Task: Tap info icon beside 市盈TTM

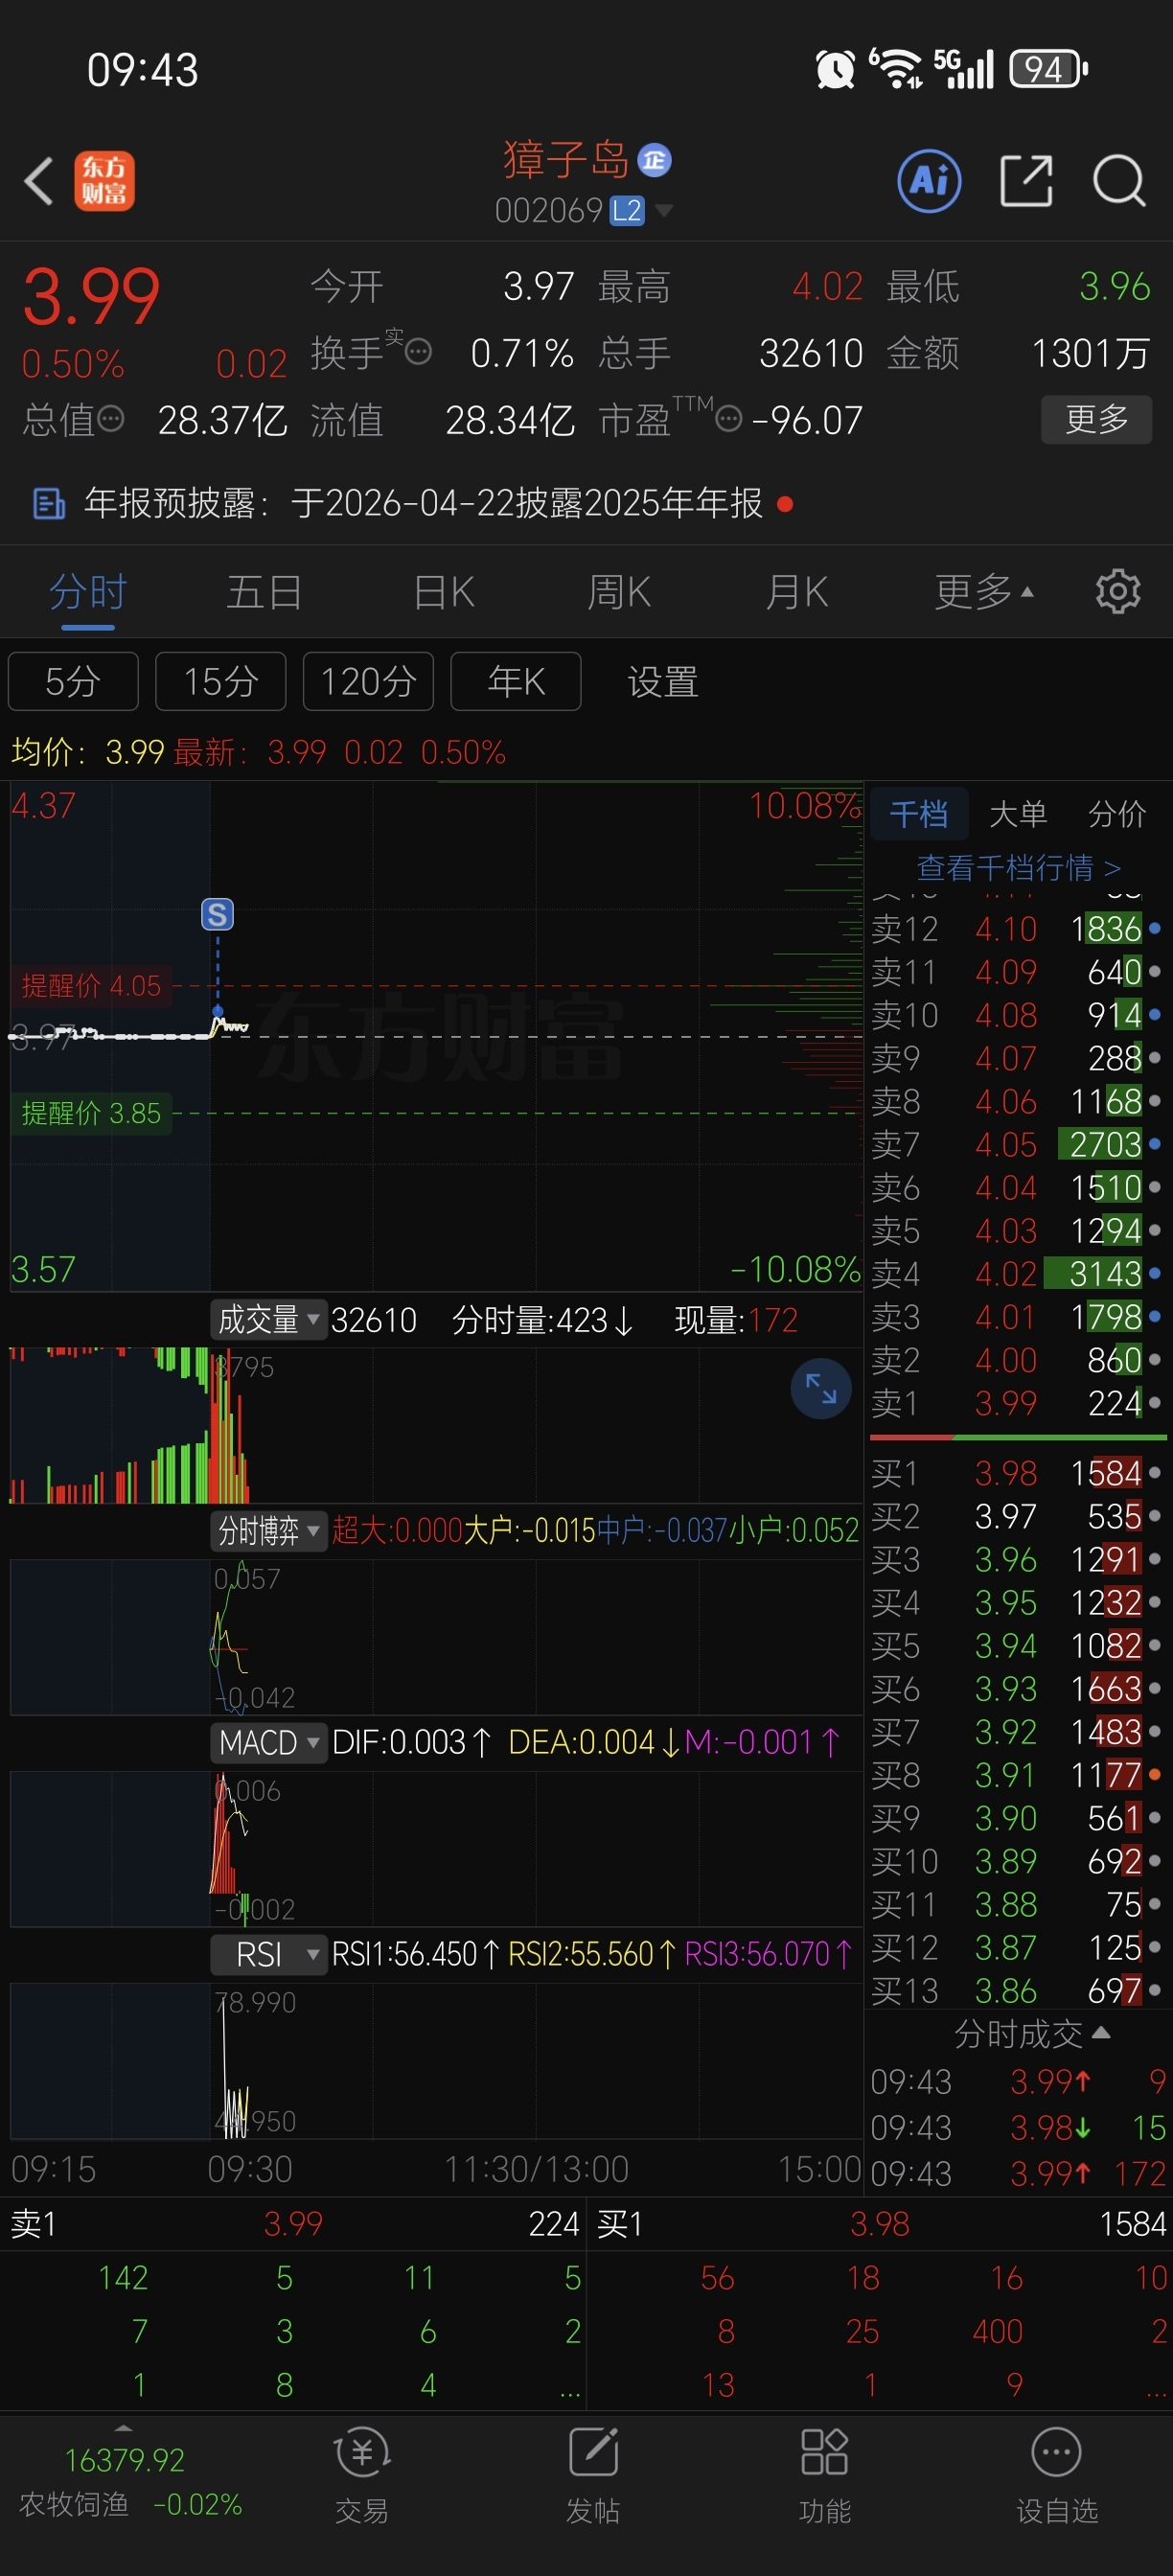Action: [729, 418]
